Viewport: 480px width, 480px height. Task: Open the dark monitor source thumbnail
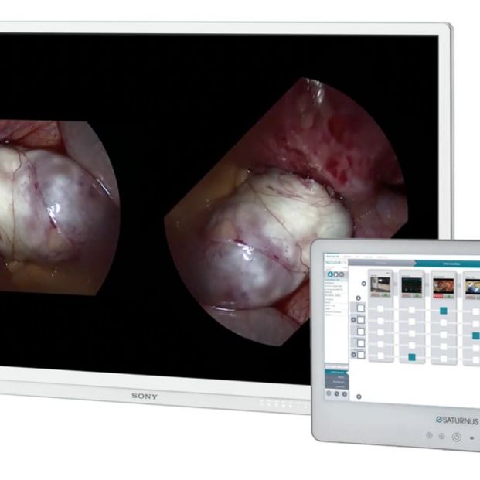(412, 285)
